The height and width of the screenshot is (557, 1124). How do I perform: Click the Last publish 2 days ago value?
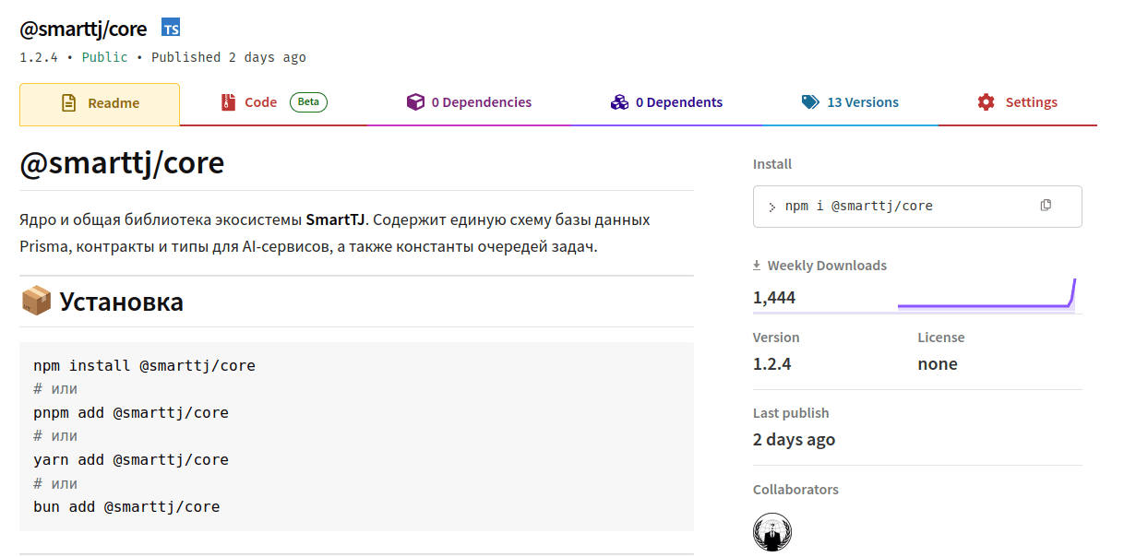[x=795, y=439]
